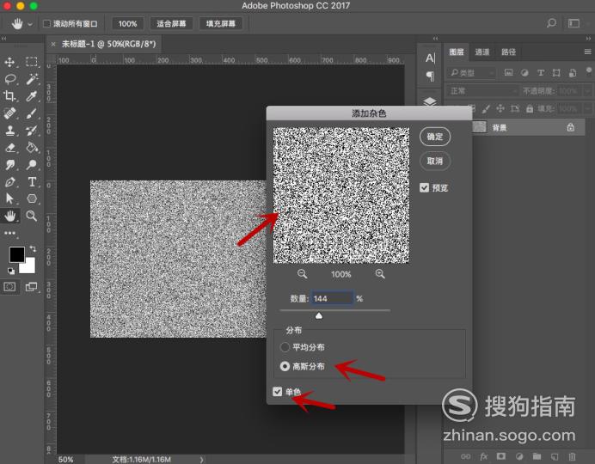Click 填充屏幕 fill screen button

pos(221,23)
